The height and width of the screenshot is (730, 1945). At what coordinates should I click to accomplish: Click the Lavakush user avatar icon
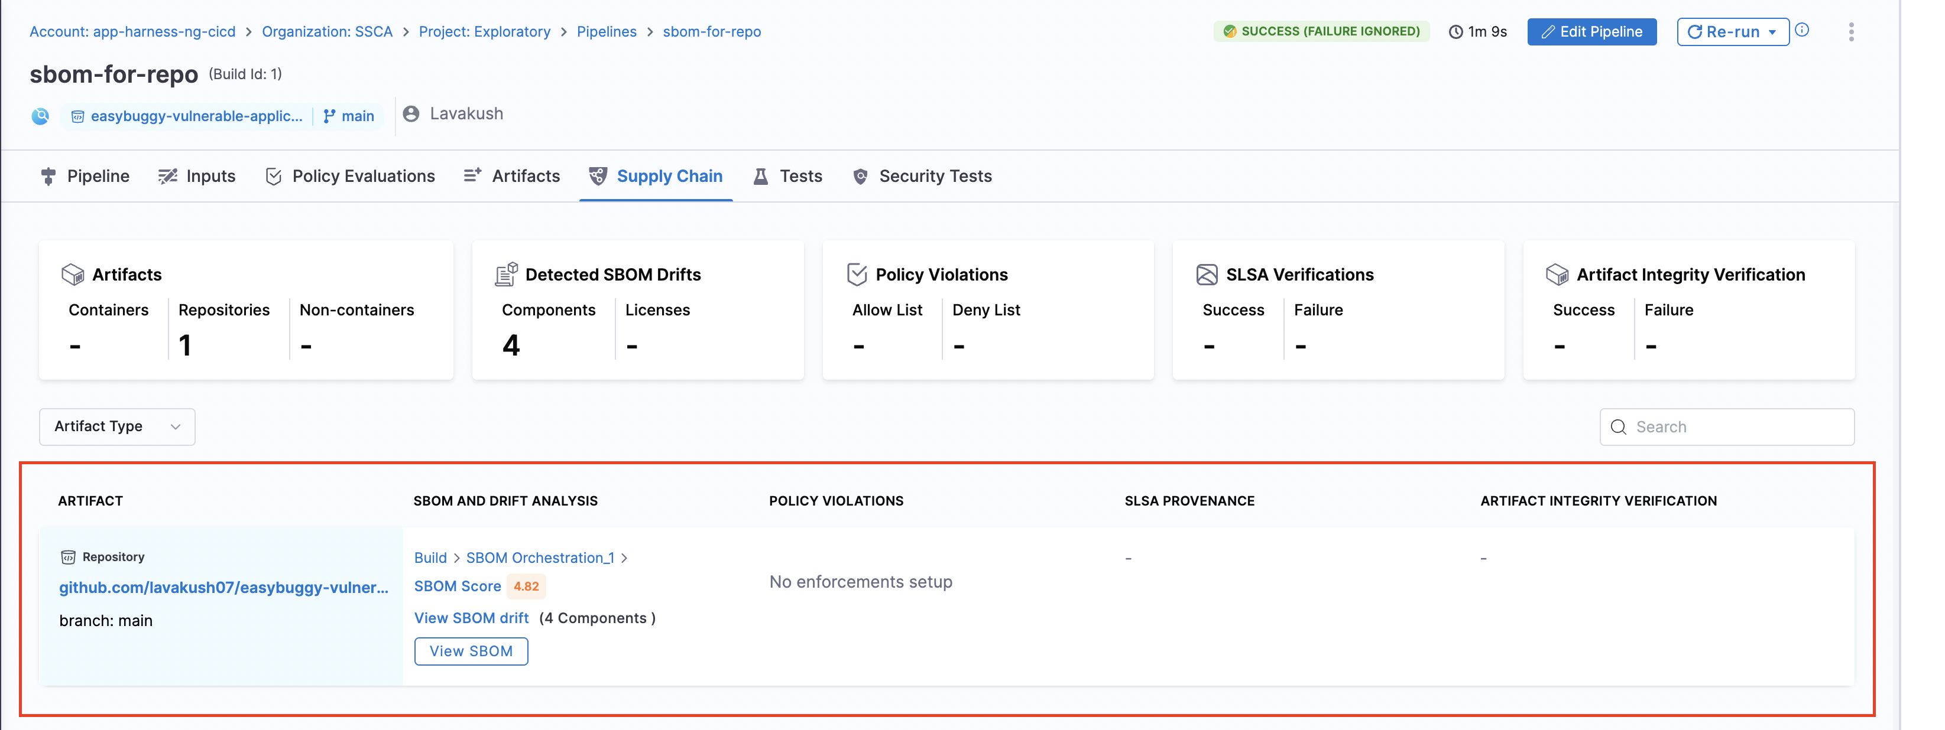(x=411, y=114)
